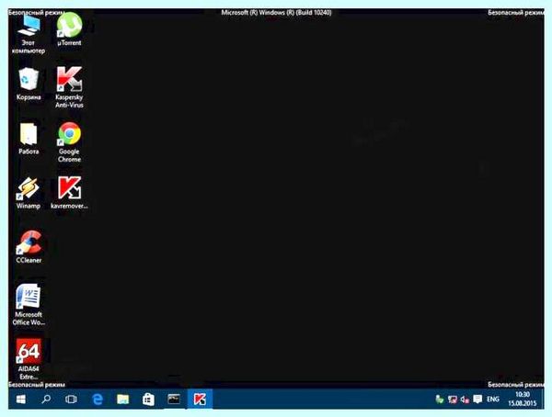Select the µTorrent desktop shortcut

click(69, 29)
